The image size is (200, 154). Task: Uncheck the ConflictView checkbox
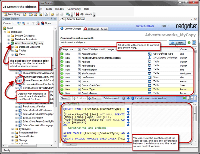(x=79, y=78)
